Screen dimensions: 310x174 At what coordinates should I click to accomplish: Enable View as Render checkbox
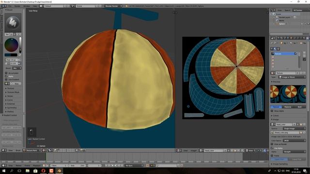272,144
